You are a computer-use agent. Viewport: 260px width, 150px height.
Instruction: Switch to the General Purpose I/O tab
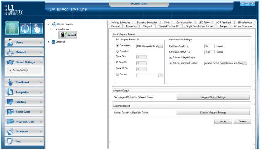coord(169,26)
